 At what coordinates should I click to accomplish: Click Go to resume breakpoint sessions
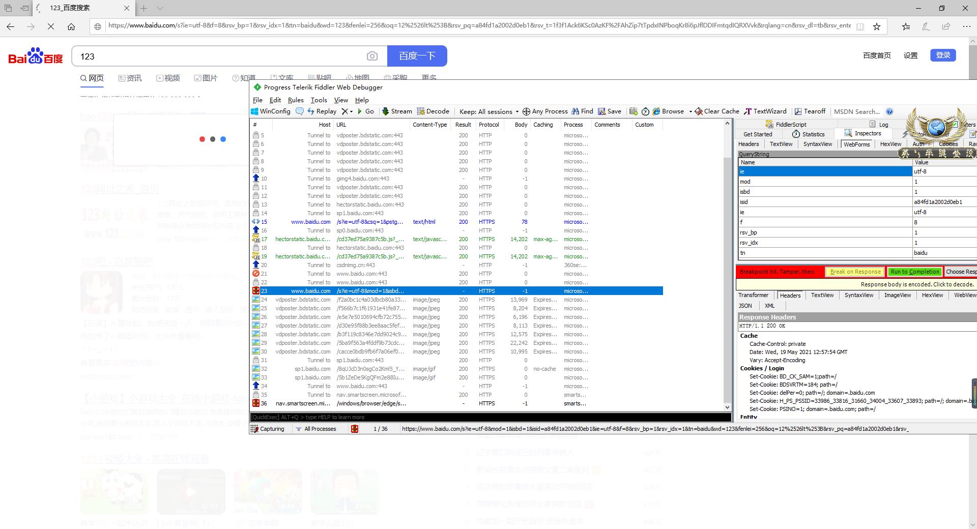coord(366,111)
